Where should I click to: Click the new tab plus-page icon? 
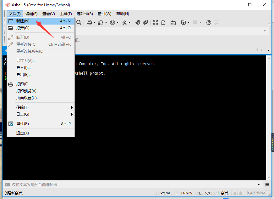[184, 22]
